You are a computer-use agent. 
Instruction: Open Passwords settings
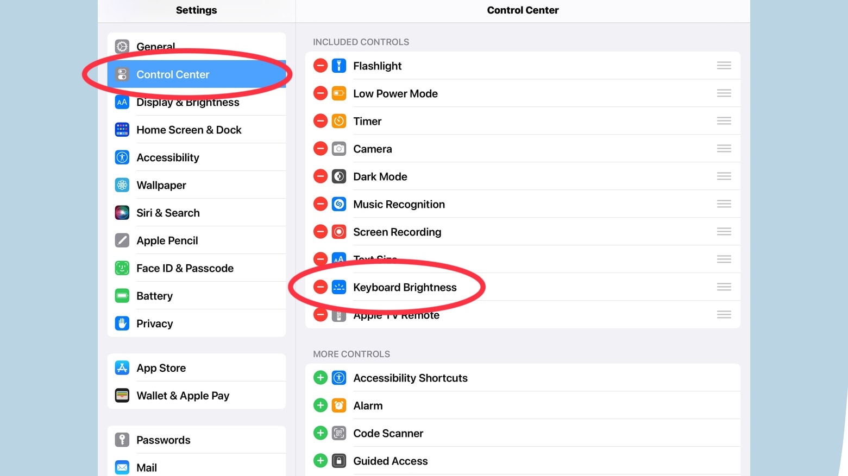pos(163,440)
